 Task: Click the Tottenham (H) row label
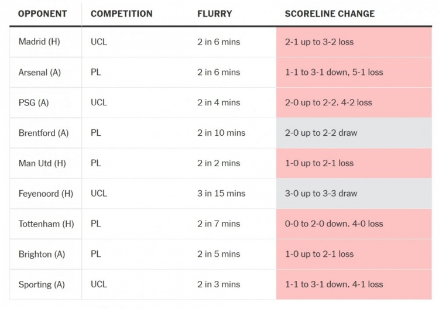point(46,224)
